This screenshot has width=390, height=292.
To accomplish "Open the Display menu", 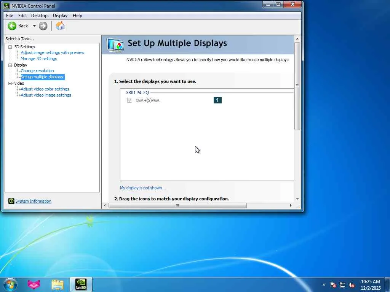I will coord(60,15).
